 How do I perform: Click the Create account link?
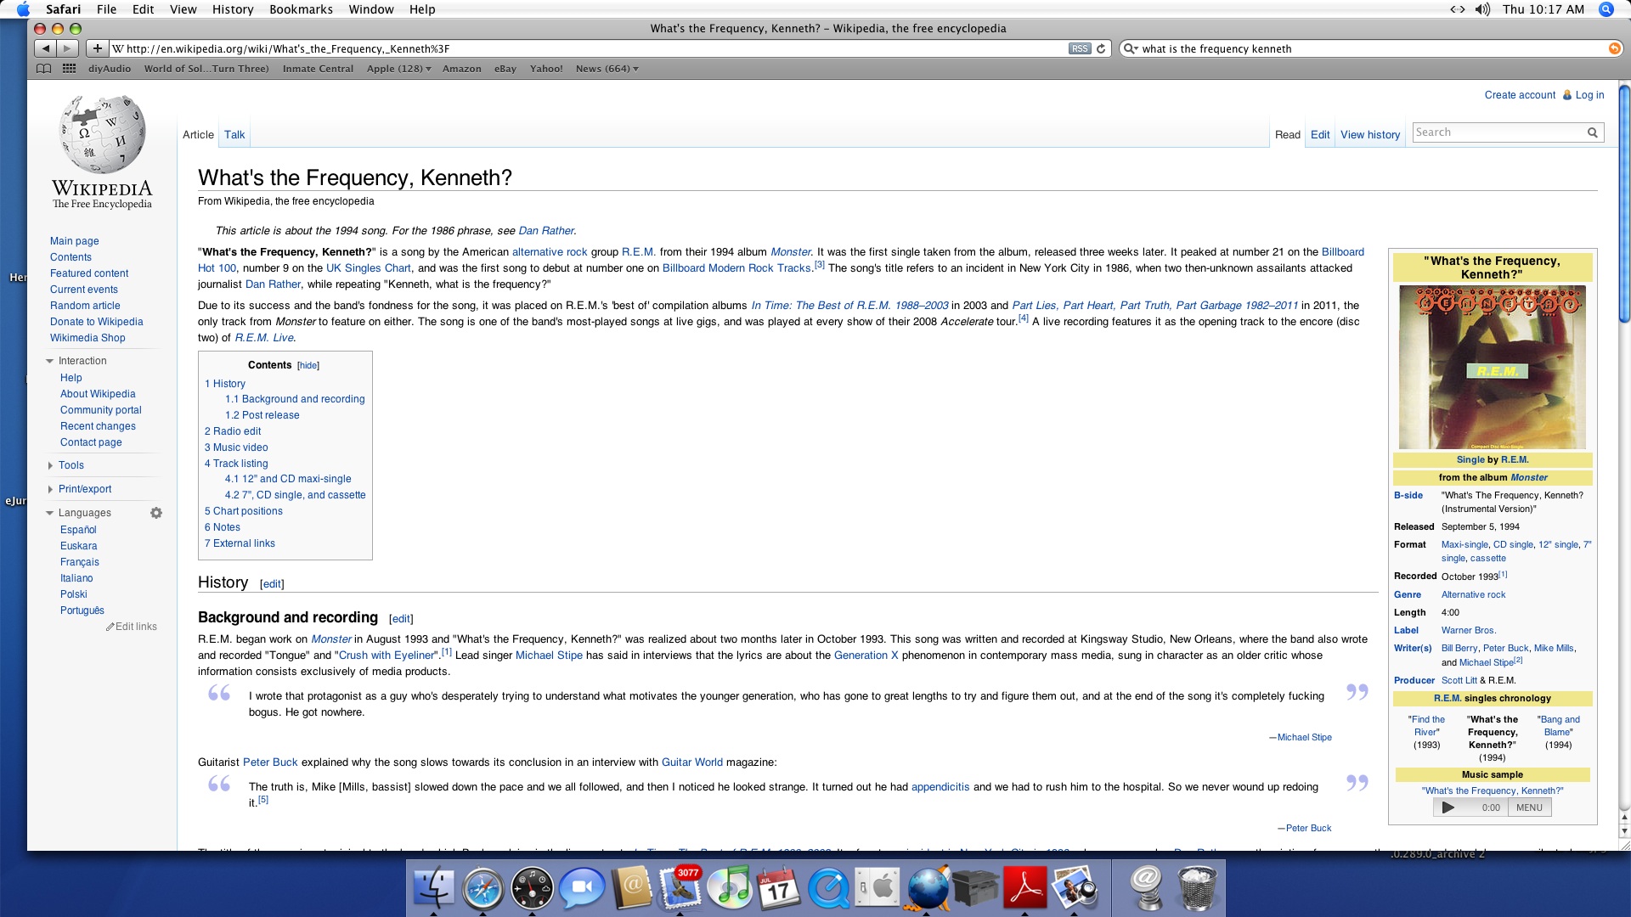click(1520, 95)
